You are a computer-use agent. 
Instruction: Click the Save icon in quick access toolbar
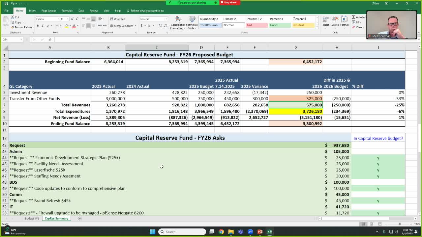pyautogui.click(x=6, y=3)
